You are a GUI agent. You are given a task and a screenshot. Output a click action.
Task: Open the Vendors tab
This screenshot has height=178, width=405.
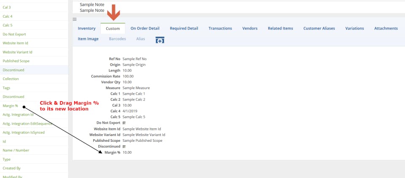[x=250, y=28]
